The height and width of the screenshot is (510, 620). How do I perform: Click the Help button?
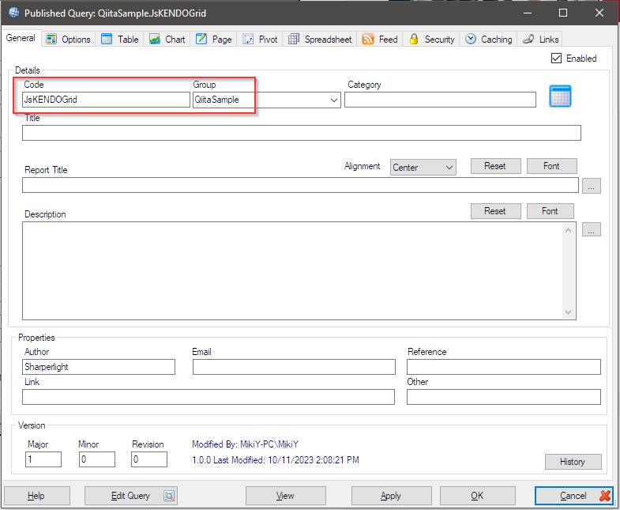pyautogui.click(x=37, y=496)
